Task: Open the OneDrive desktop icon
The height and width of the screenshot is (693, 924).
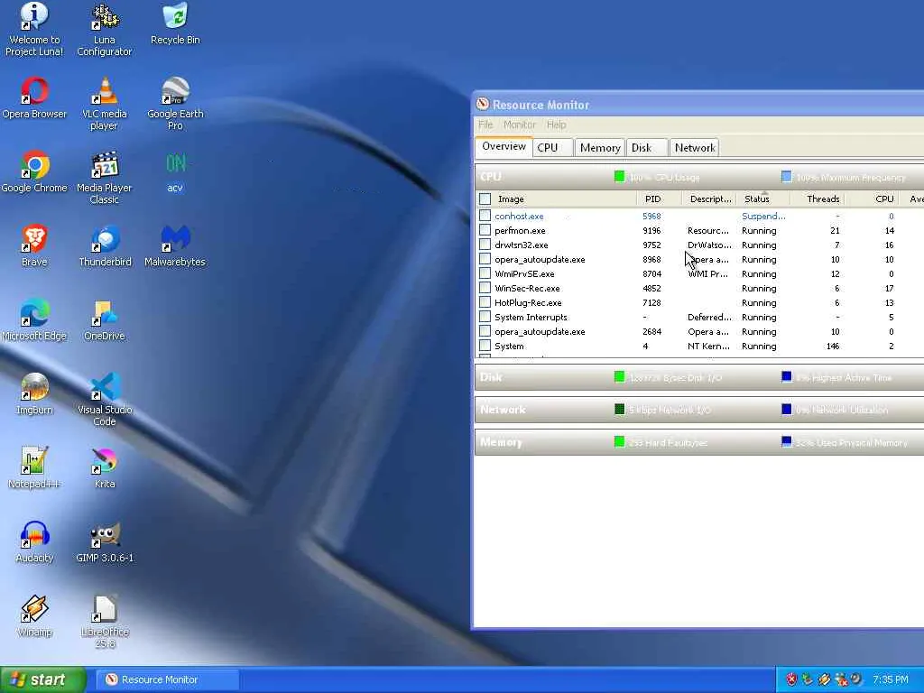Action: click(105, 320)
